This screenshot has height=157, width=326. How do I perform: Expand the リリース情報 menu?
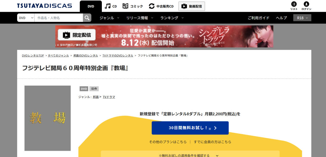click(x=140, y=18)
